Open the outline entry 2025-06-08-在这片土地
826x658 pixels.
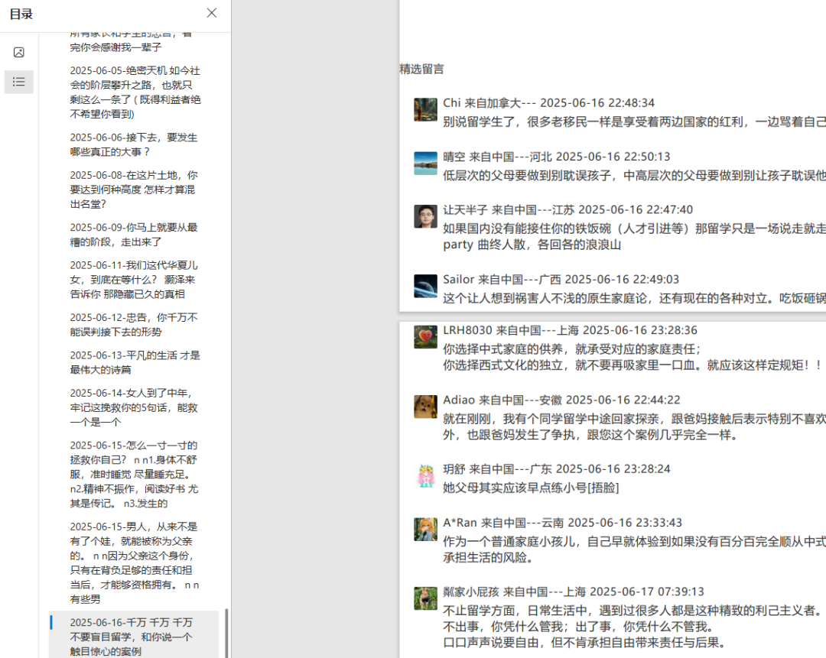point(134,190)
